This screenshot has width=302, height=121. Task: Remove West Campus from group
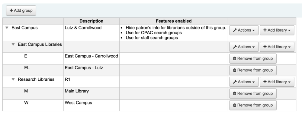point(253,105)
